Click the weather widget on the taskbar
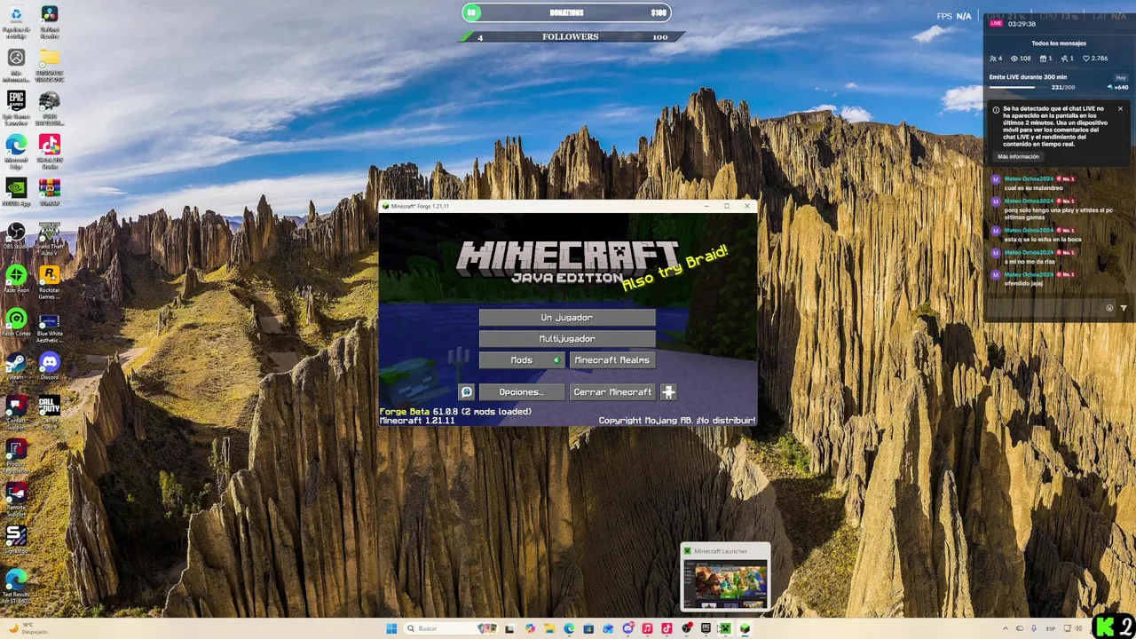This screenshot has height=639, width=1136. [x=27, y=628]
